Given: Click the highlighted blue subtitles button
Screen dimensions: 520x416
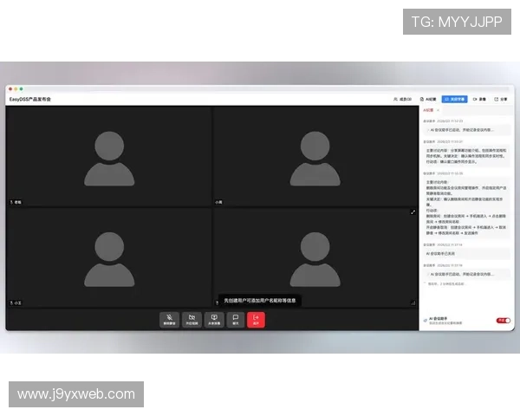Looking at the screenshot, I should (x=455, y=100).
